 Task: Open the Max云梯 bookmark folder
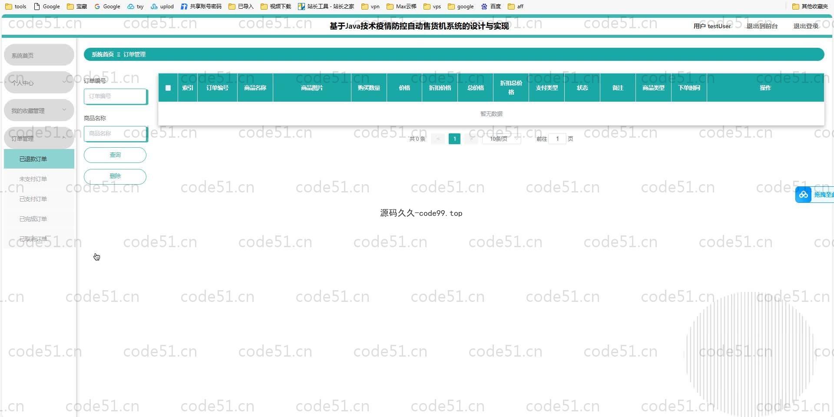(x=402, y=6)
